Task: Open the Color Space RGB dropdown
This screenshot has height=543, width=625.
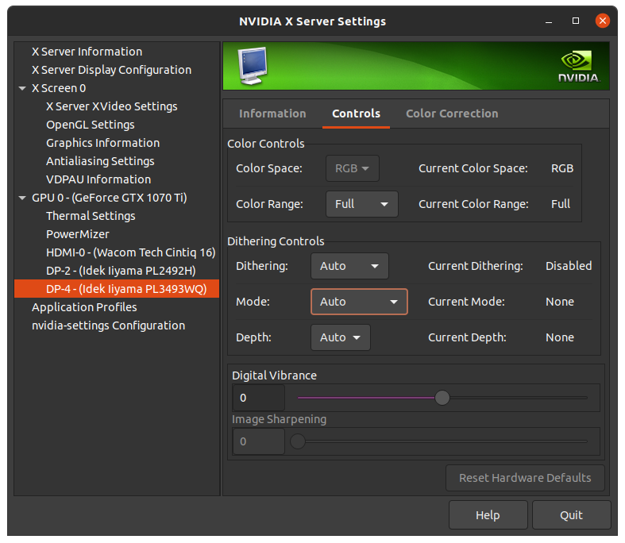Action: 353,168
